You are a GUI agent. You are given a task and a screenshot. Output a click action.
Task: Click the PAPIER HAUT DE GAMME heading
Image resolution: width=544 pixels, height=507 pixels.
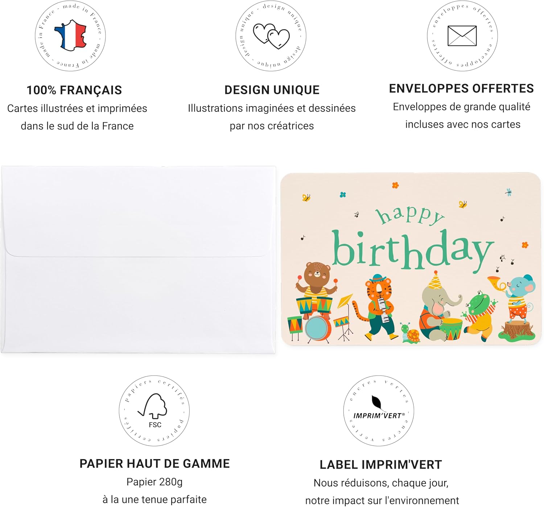click(x=154, y=464)
